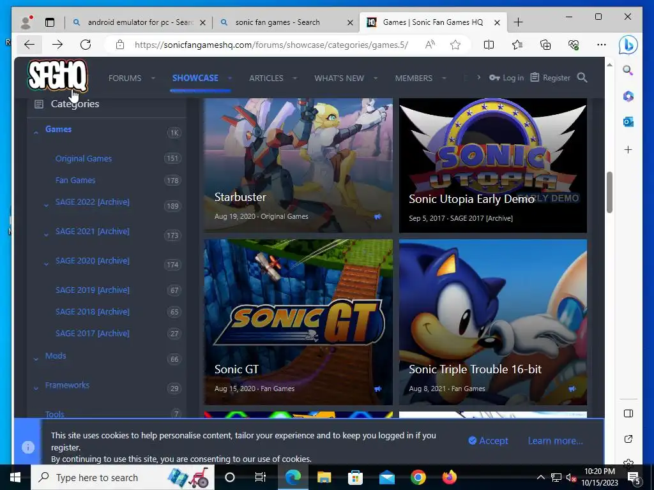Expand SAGE 2021 [Archive] chevron
Screen dimensions: 654x490
[46, 235]
